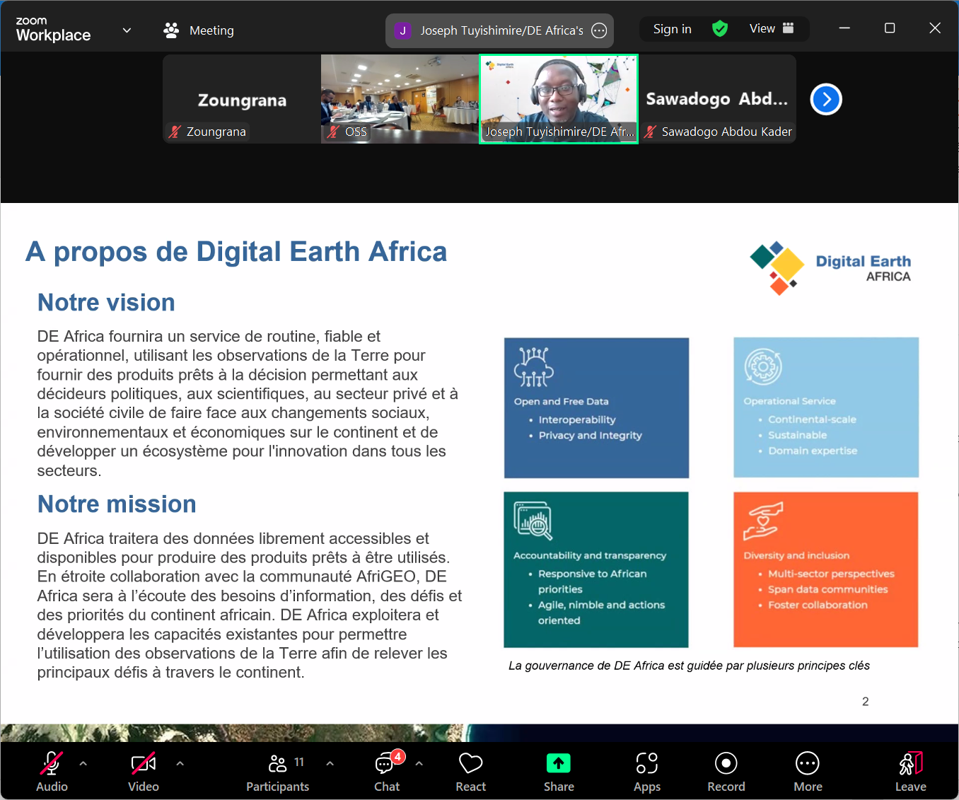The width and height of the screenshot is (959, 800).
Task: Click the Sign in button
Action: [x=672, y=29]
